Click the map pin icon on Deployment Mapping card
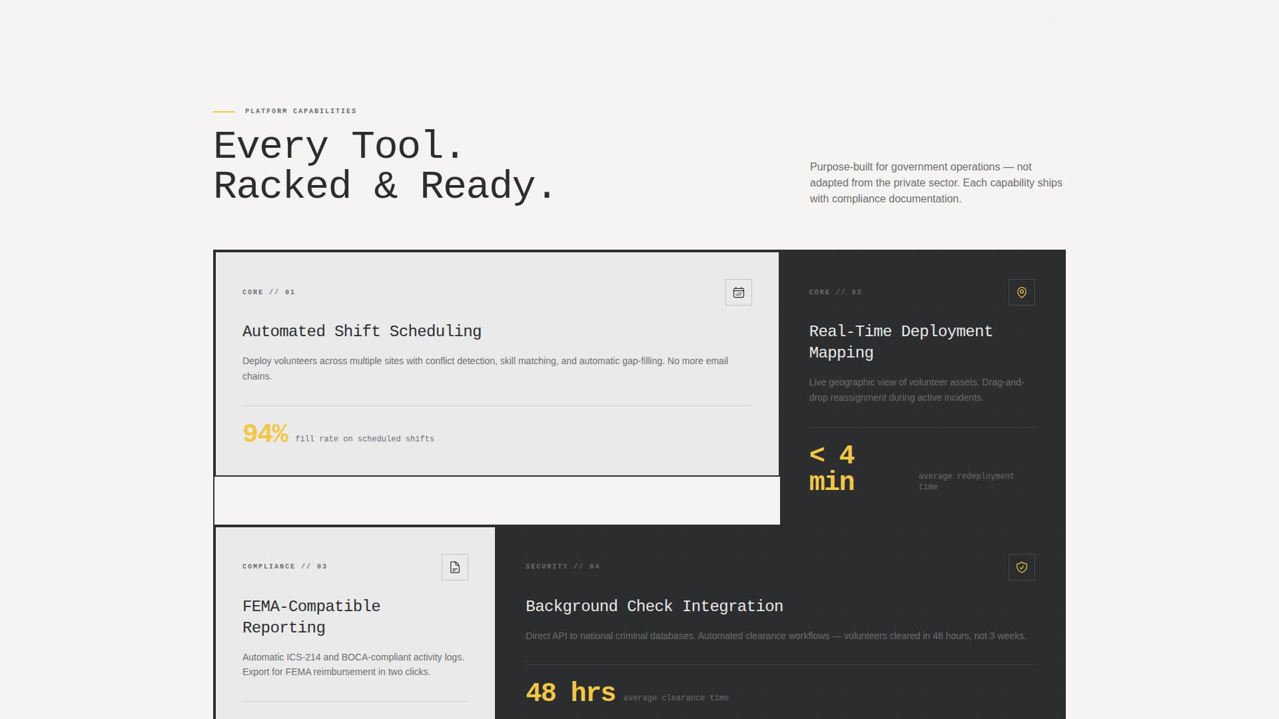Screen dimensions: 1279x719 coord(1021,292)
